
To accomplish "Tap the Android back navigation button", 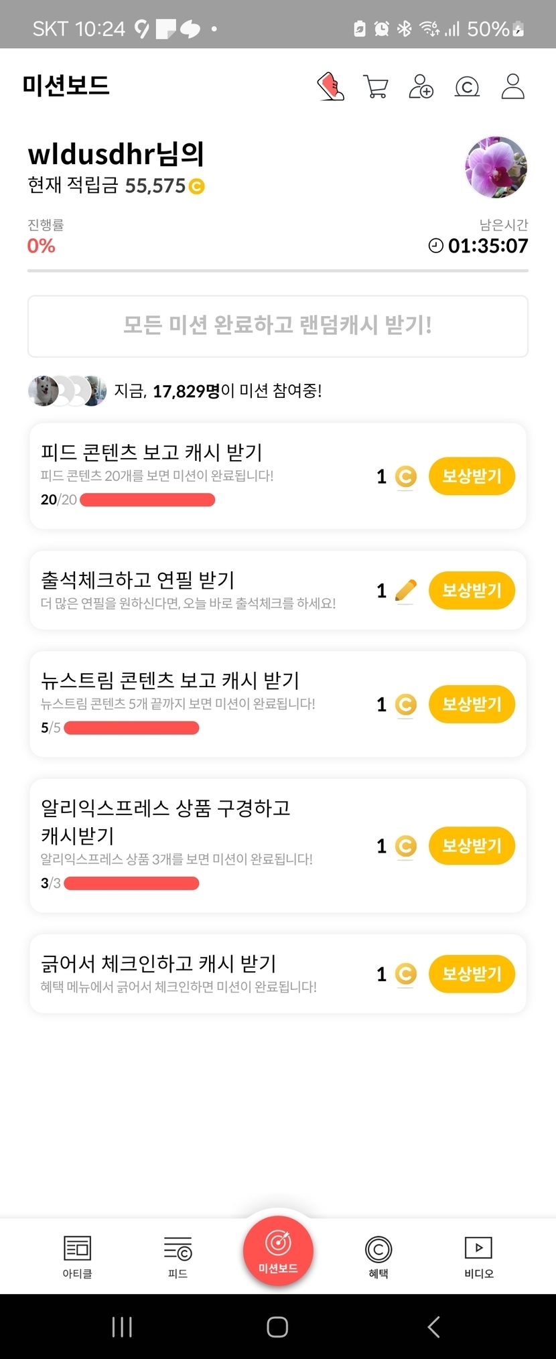I will click(433, 1326).
